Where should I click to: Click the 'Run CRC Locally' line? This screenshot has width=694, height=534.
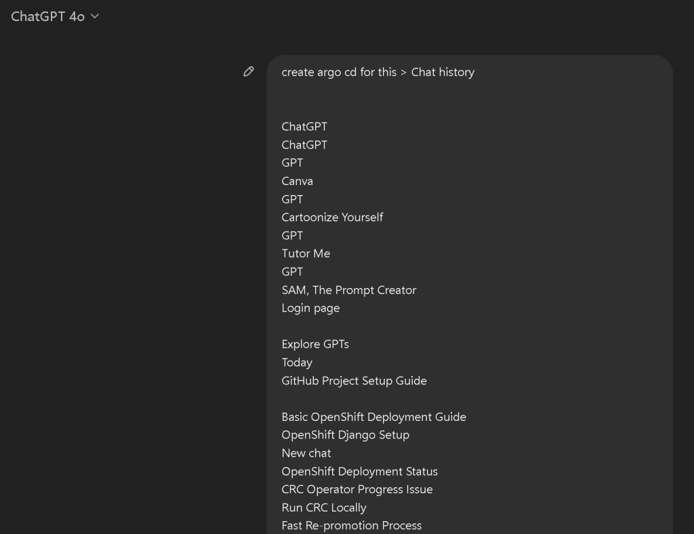(x=324, y=508)
